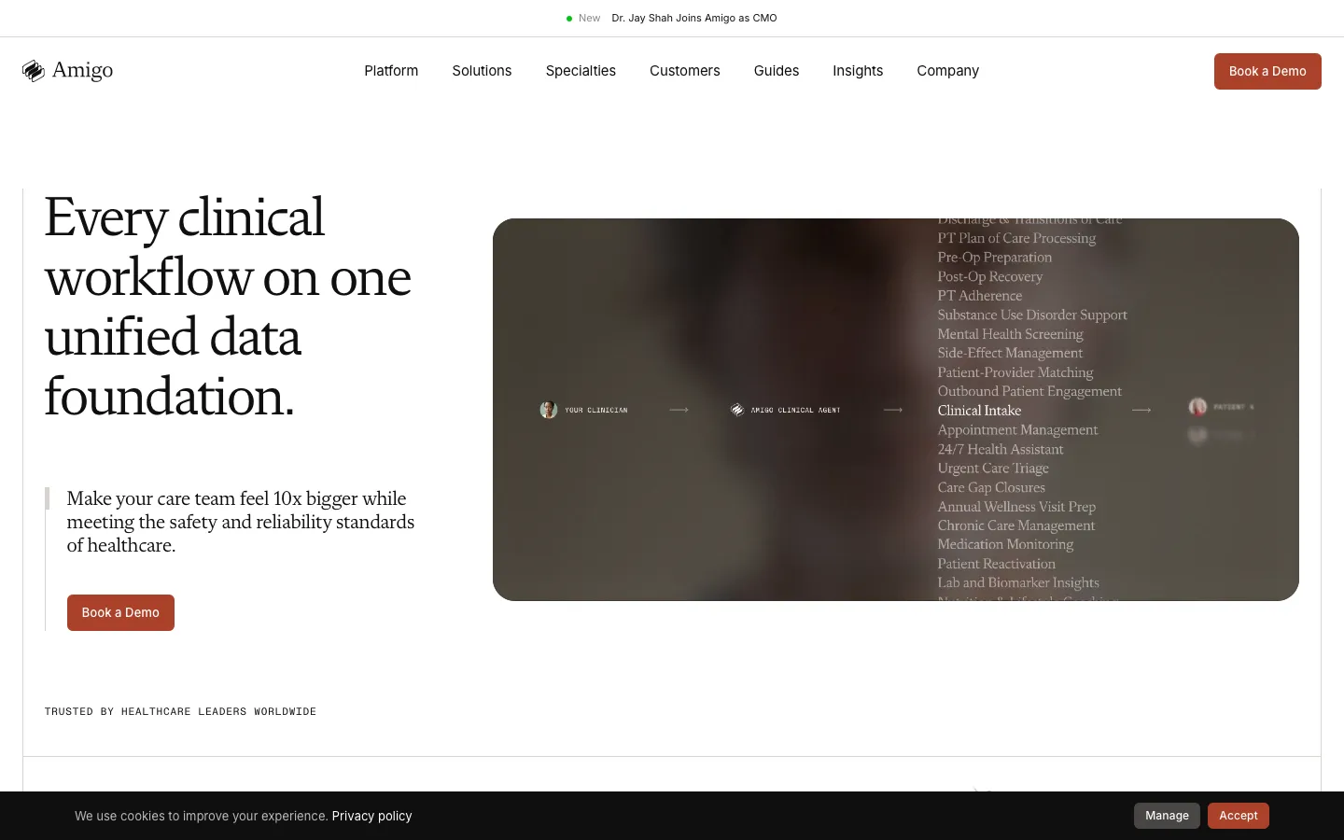Click the 'AMIGO CLINICAL AGENT' label
1344x840 pixels.
click(x=795, y=410)
